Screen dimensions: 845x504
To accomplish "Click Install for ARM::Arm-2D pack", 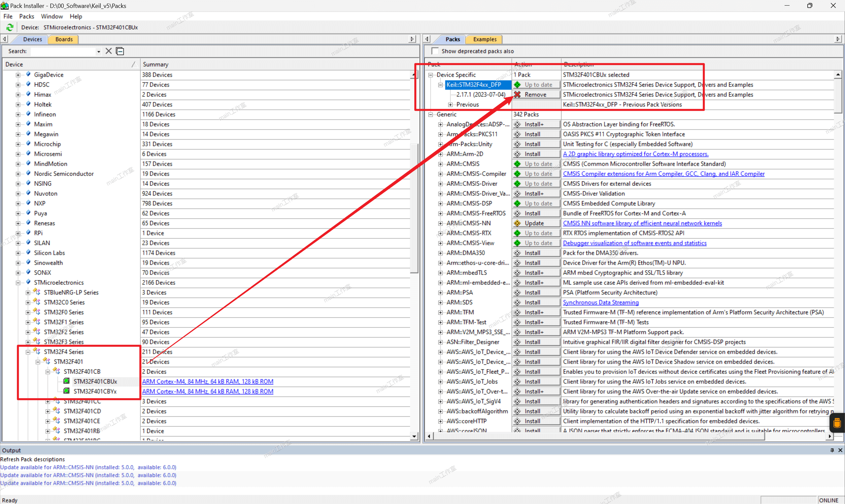I will (x=536, y=154).
